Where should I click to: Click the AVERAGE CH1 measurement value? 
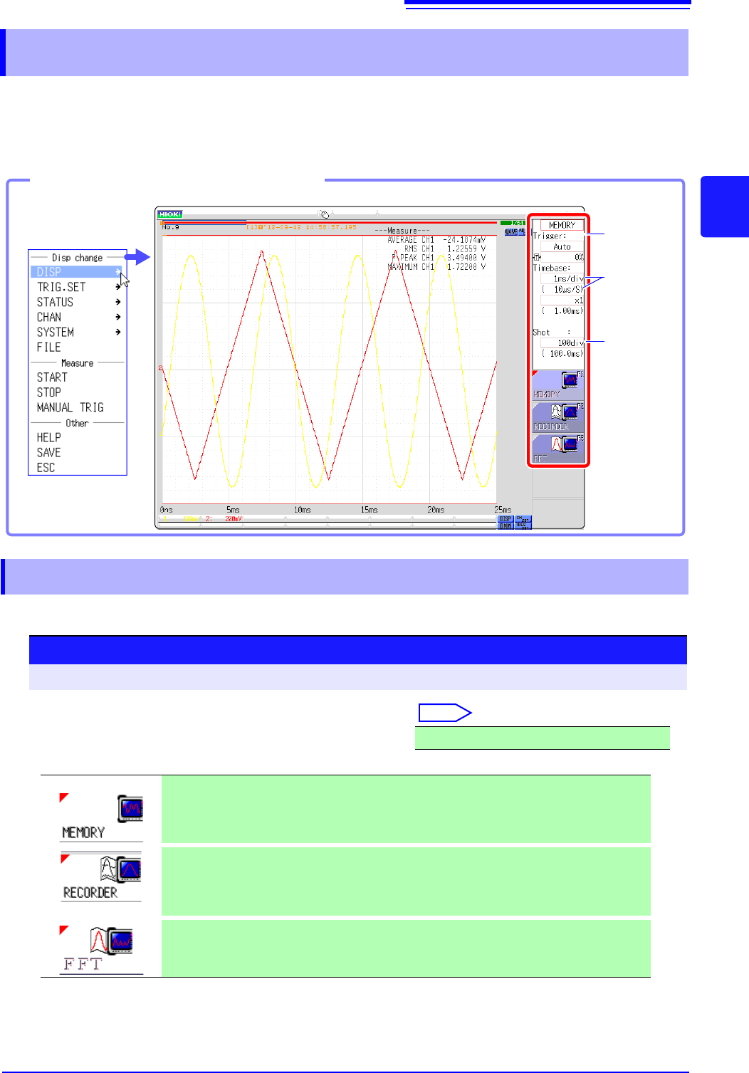tap(464, 240)
